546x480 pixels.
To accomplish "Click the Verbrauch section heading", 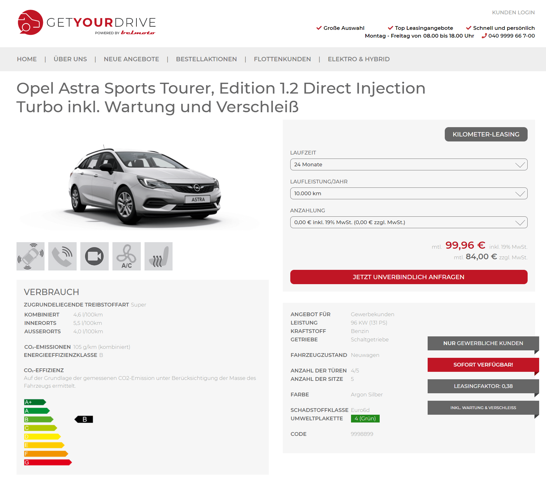I will (51, 292).
